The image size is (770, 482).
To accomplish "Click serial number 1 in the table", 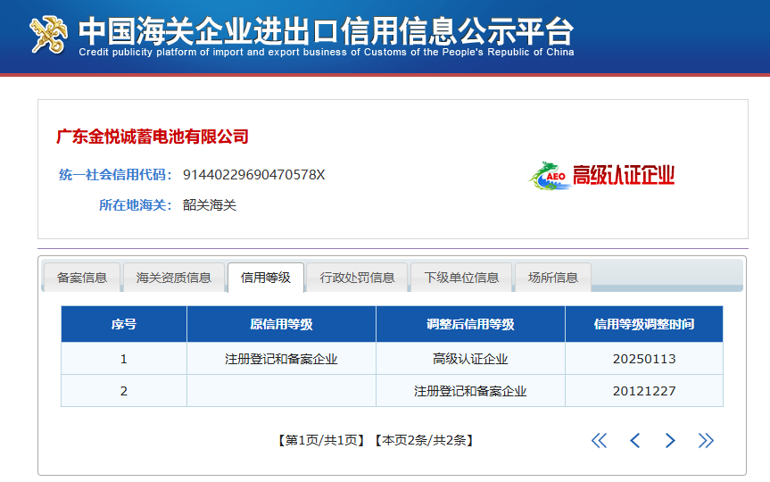I will point(124,359).
